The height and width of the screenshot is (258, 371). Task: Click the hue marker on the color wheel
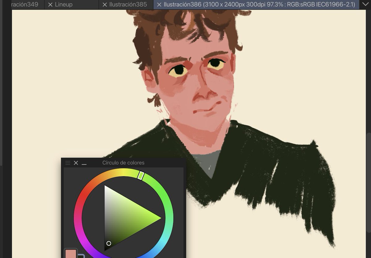coord(141,176)
